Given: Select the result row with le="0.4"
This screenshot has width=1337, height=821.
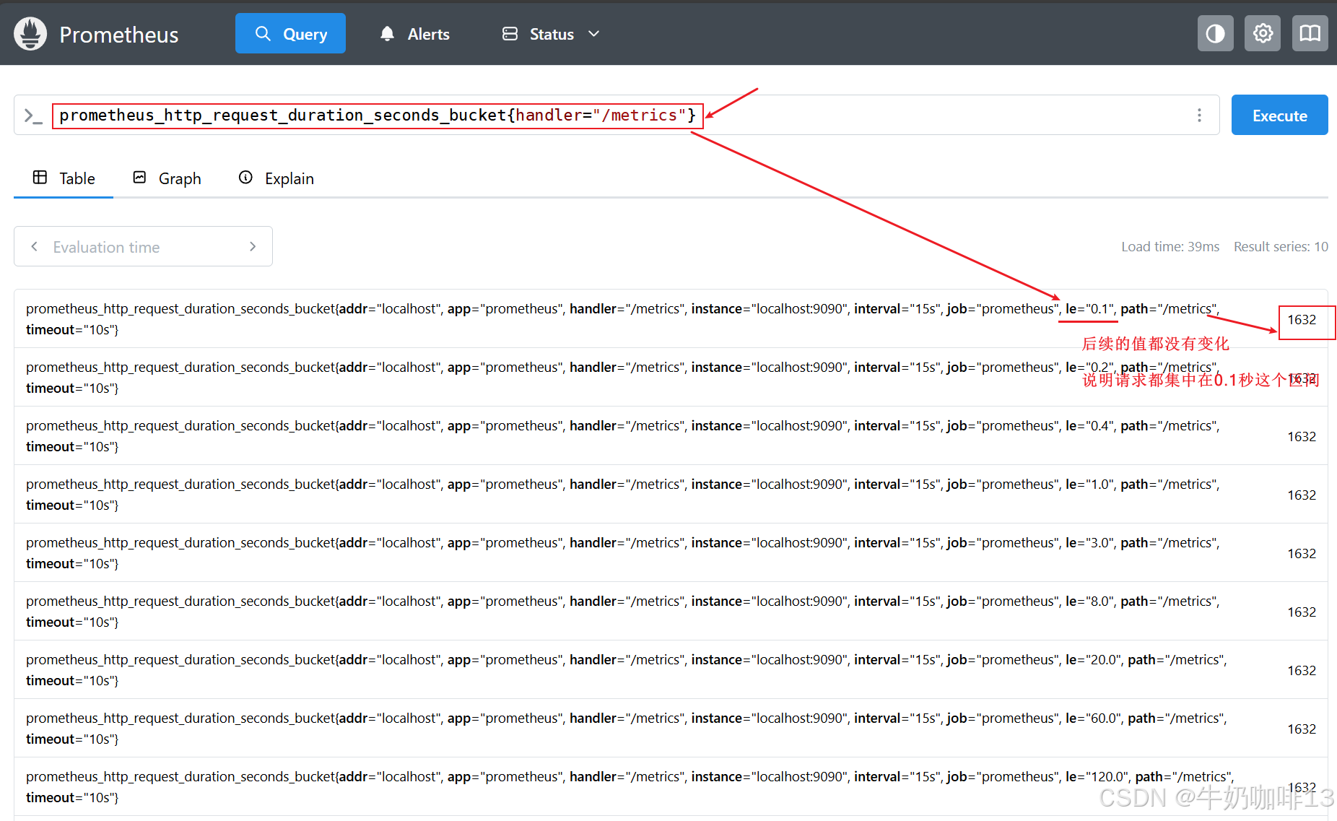Looking at the screenshot, I should pos(671,436).
